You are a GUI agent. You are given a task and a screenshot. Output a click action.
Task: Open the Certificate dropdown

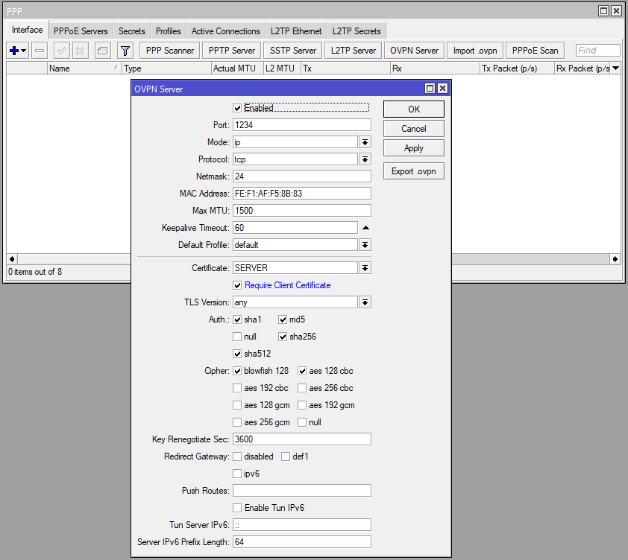(365, 268)
